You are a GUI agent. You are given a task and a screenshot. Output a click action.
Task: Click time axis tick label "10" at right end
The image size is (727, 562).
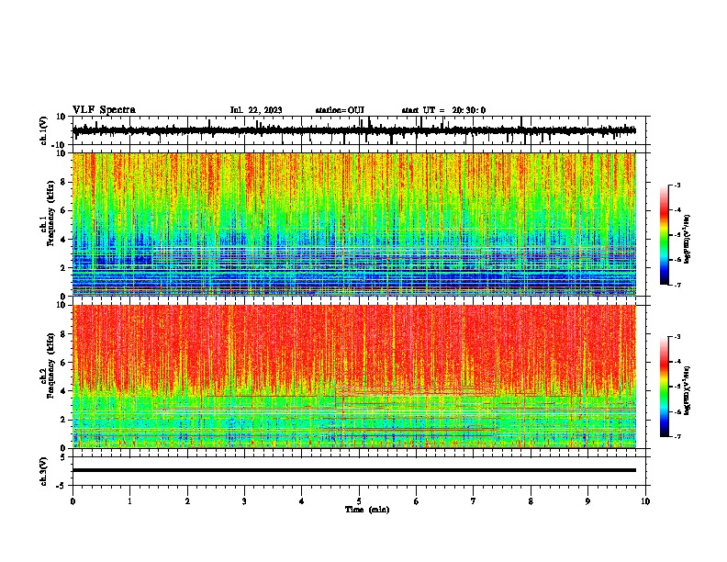[x=645, y=501]
